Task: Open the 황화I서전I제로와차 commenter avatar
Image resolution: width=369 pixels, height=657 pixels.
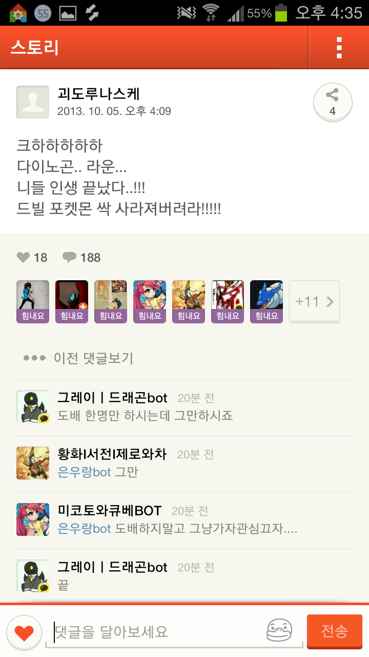Action: point(33,463)
